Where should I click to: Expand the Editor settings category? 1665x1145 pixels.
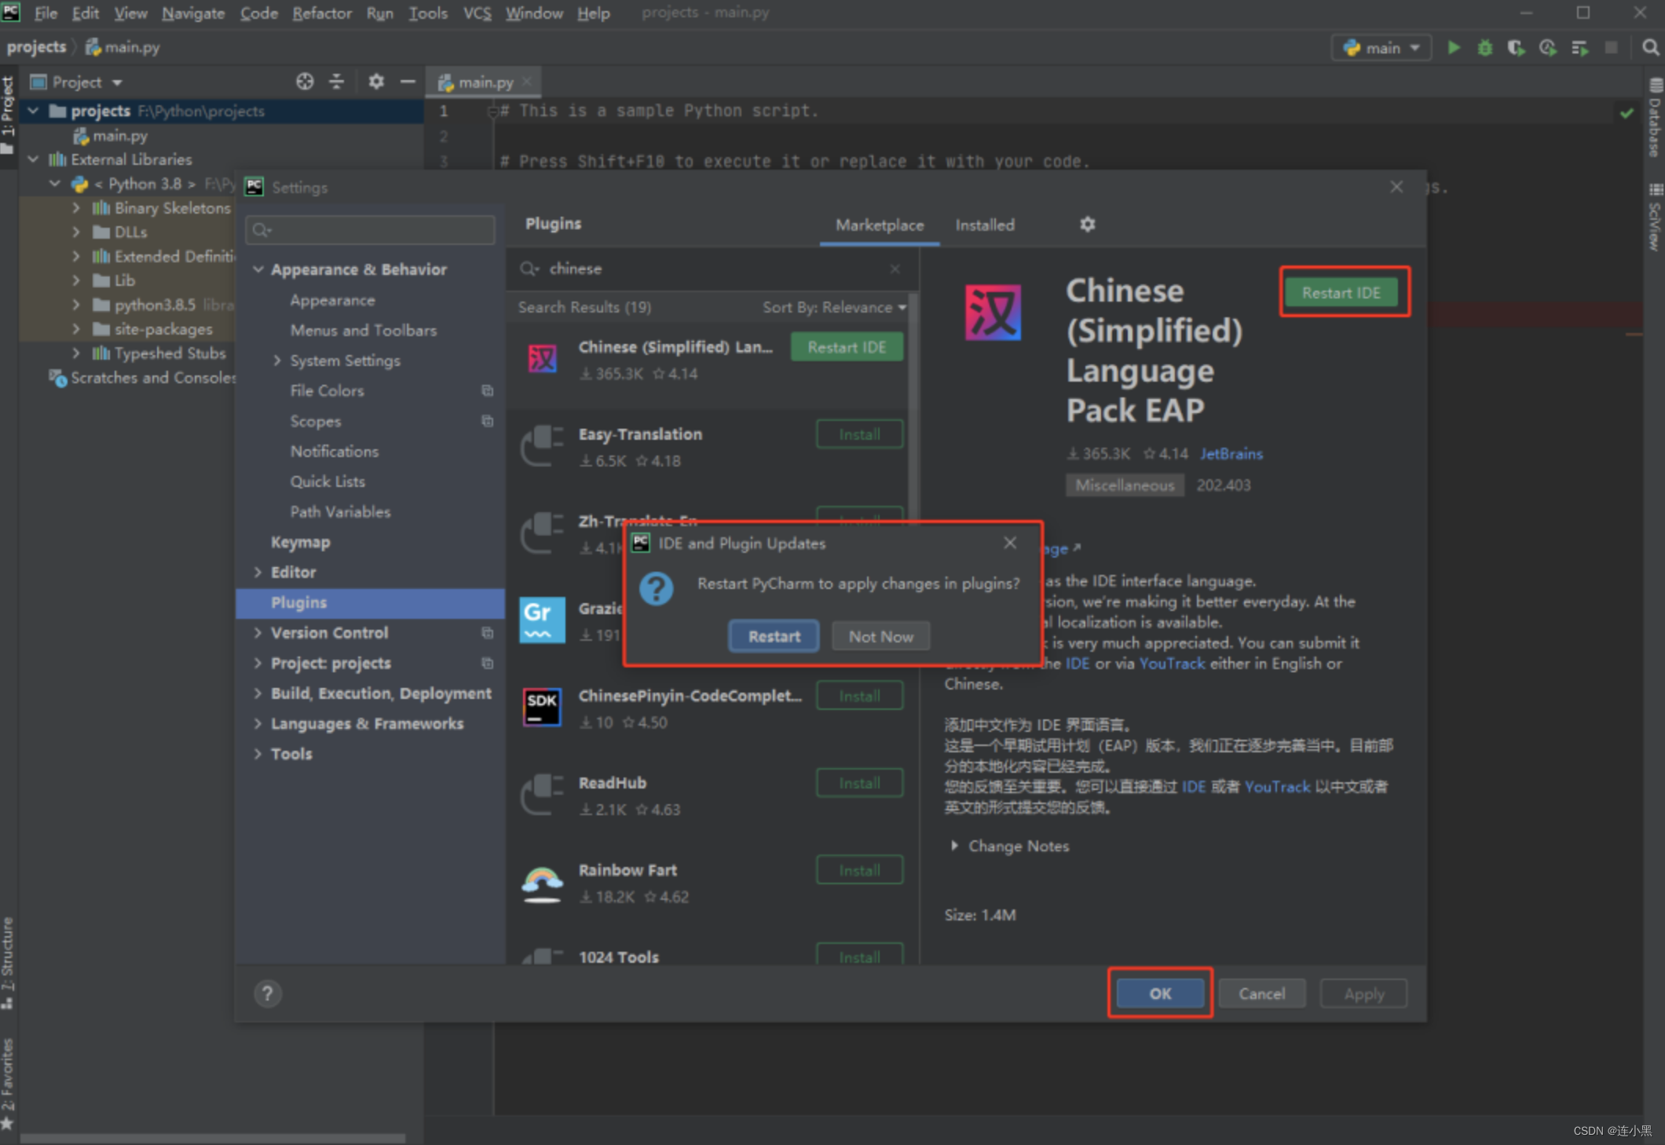pos(258,572)
